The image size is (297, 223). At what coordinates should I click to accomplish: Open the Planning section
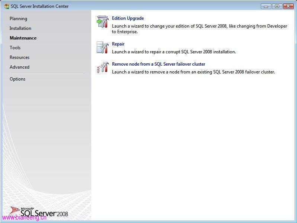[18, 19]
